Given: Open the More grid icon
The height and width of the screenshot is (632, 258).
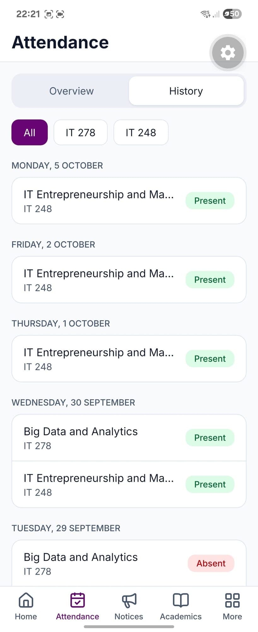Looking at the screenshot, I should pyautogui.click(x=232, y=600).
